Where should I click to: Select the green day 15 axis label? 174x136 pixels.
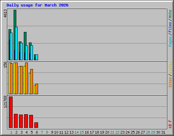click(82, 132)
